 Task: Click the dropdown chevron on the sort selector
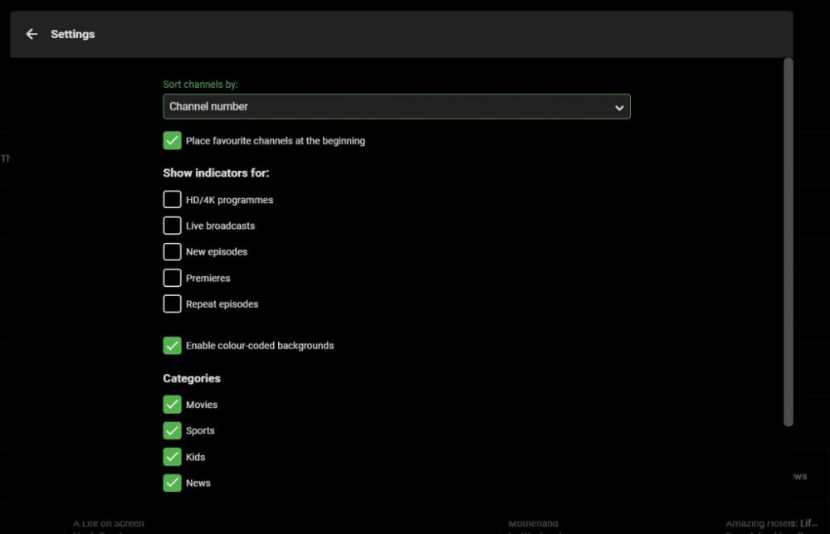pos(619,107)
